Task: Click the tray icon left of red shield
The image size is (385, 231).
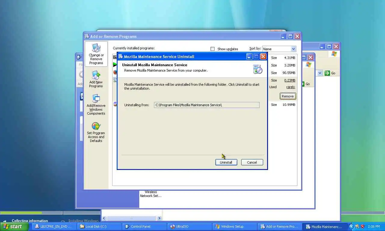Action: pos(357,226)
